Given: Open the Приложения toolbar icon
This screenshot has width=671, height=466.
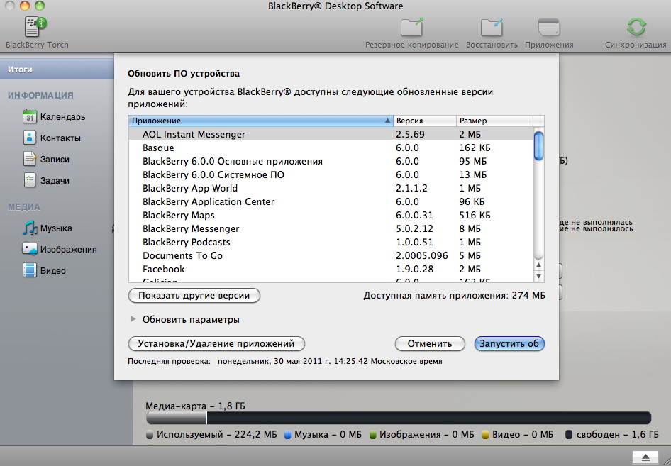Looking at the screenshot, I should (549, 27).
